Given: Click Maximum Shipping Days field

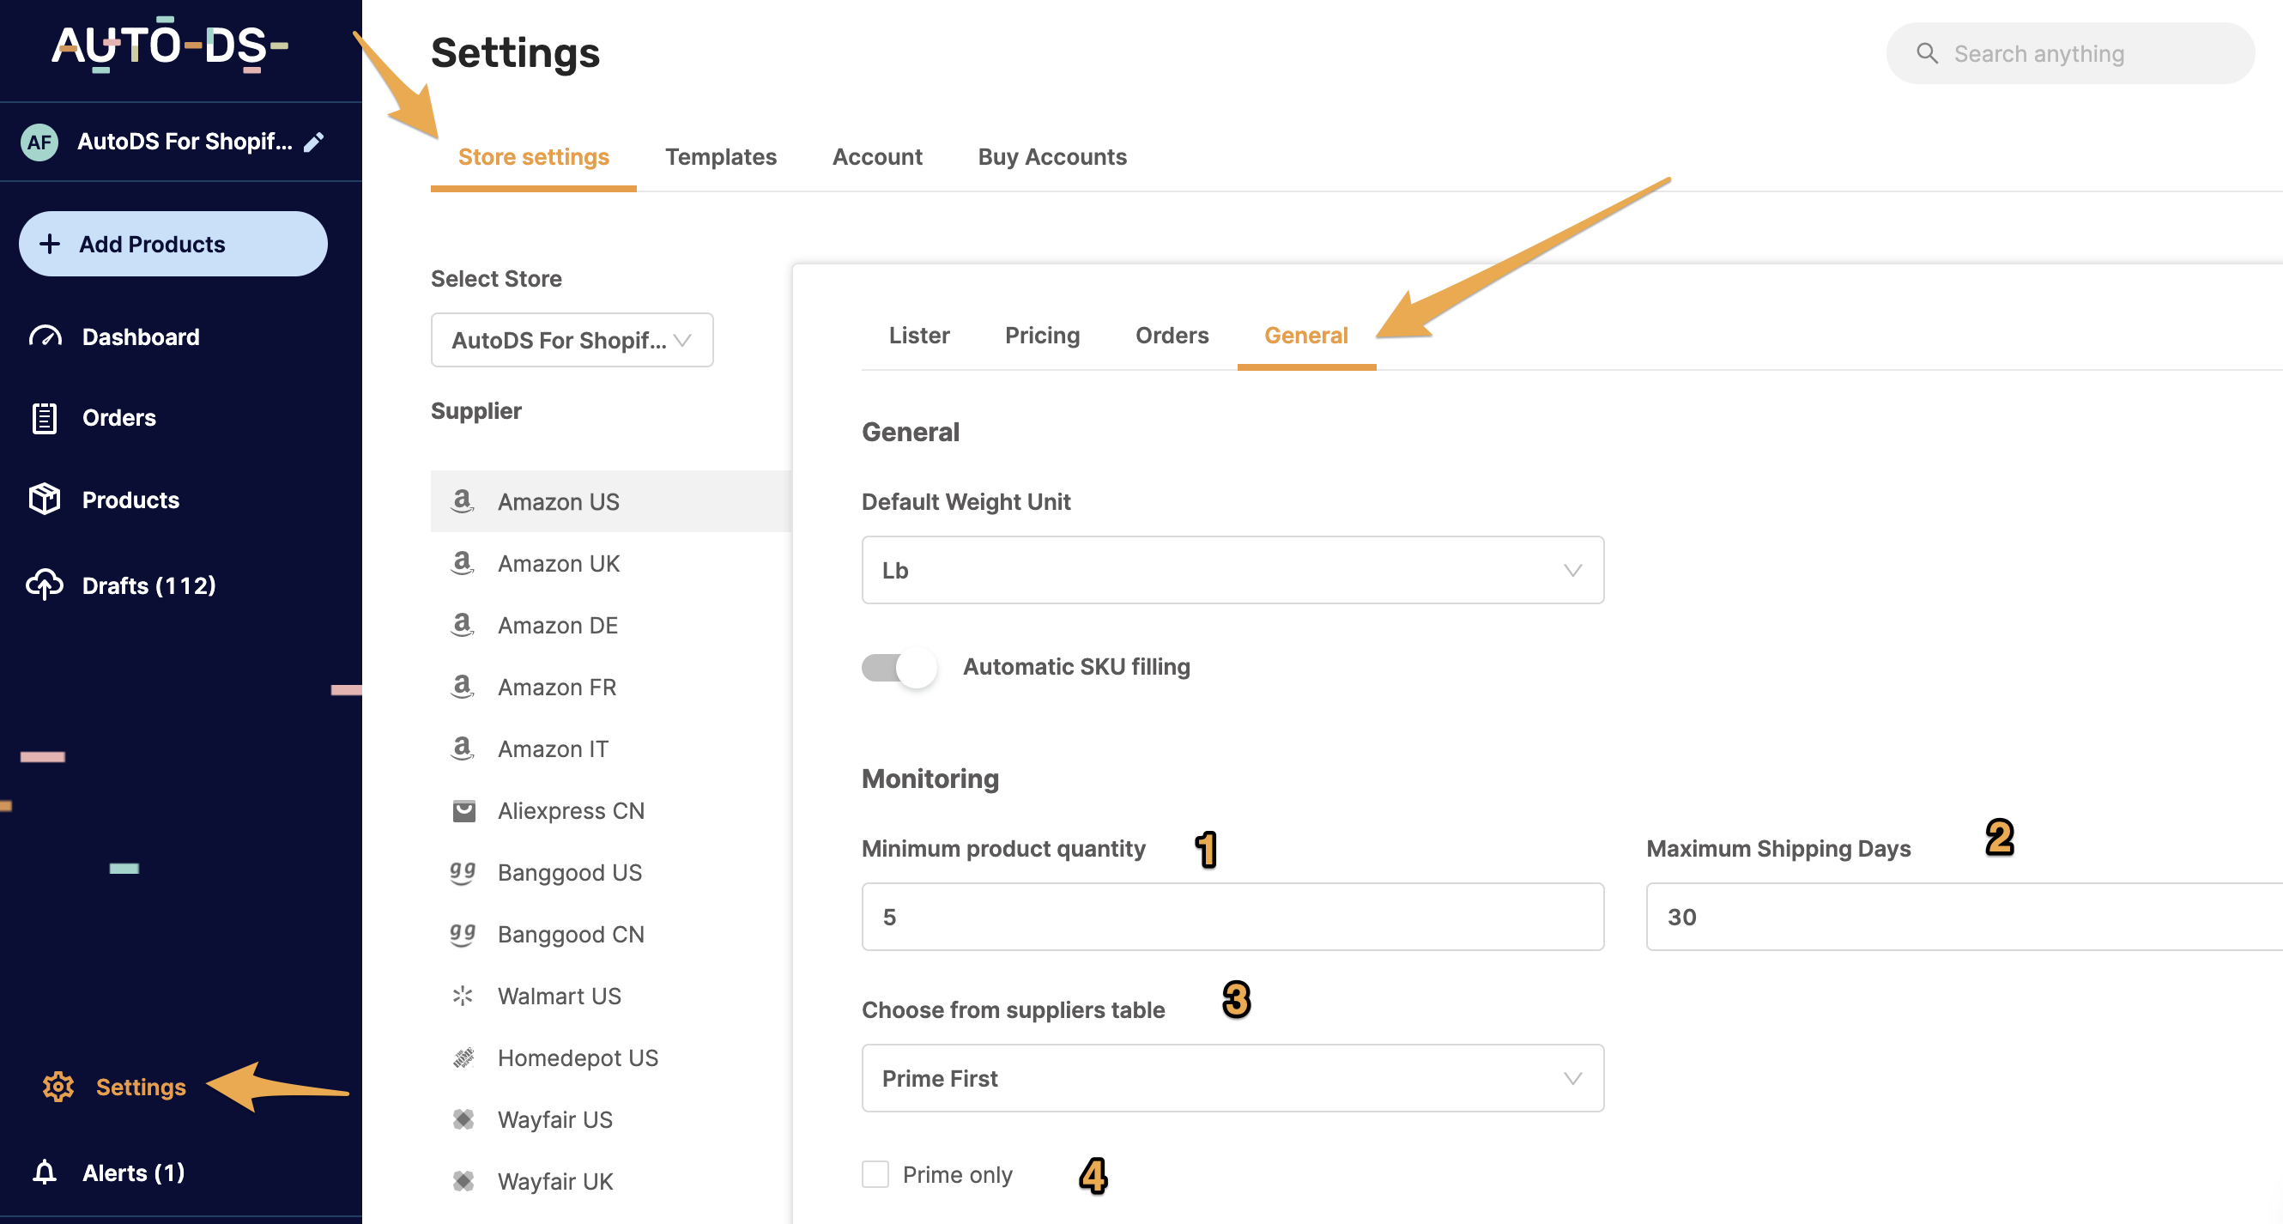Looking at the screenshot, I should click(1964, 917).
